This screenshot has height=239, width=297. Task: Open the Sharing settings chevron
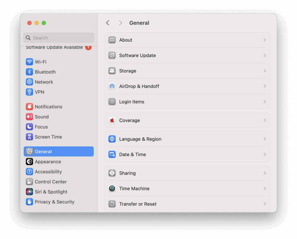click(x=264, y=173)
